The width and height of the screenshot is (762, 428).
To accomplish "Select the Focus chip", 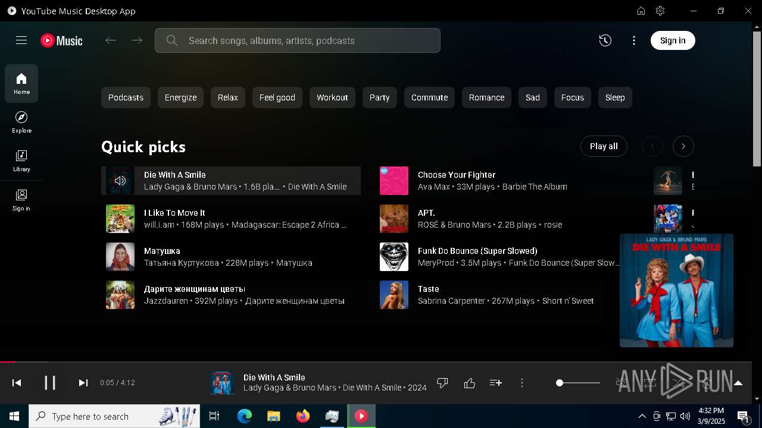I will click(572, 97).
